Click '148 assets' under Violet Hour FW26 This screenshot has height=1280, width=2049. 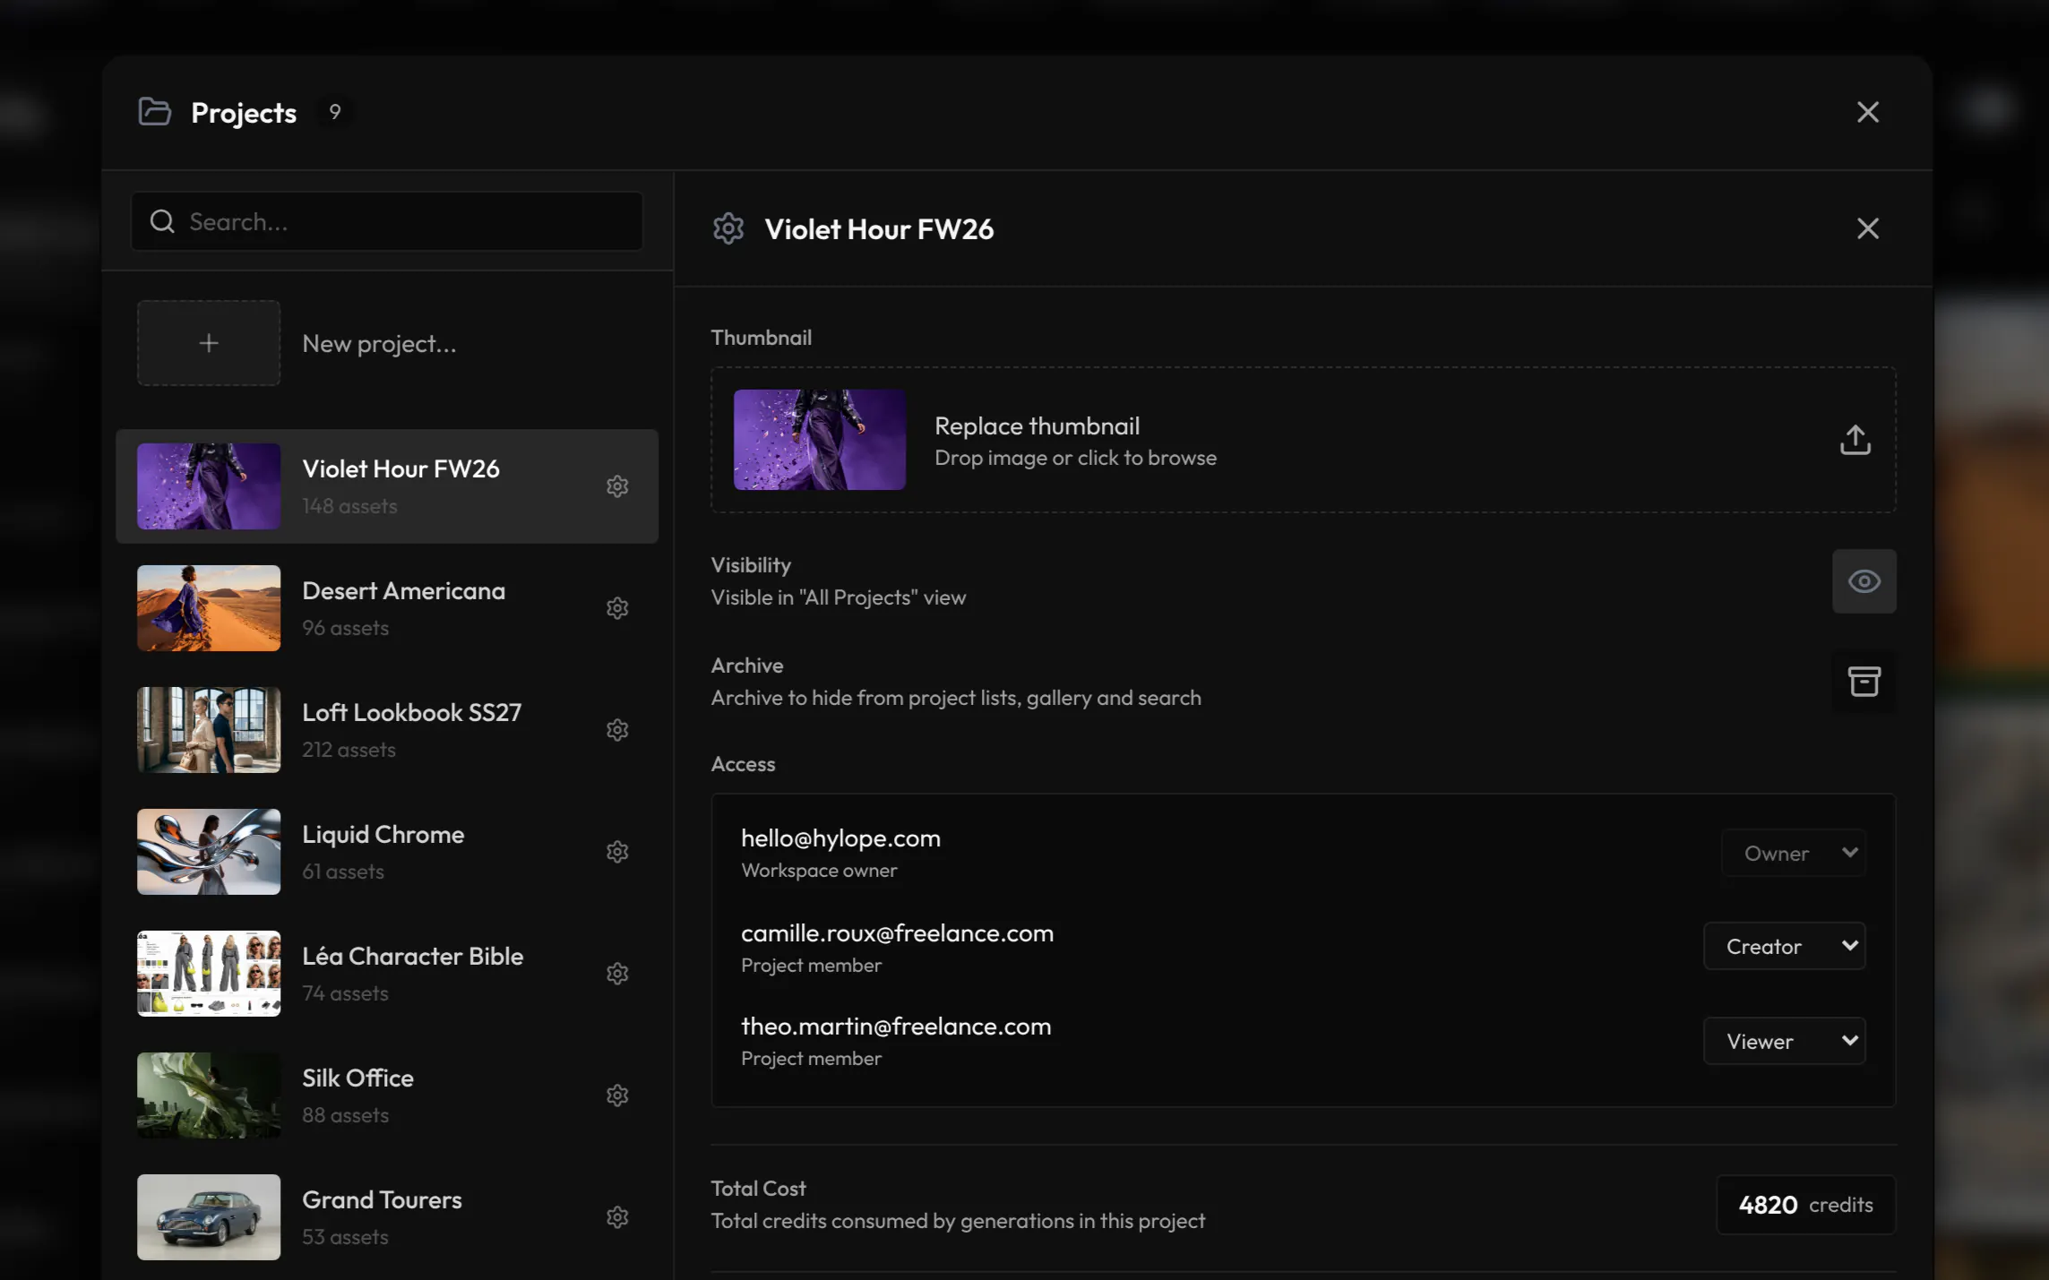(349, 506)
